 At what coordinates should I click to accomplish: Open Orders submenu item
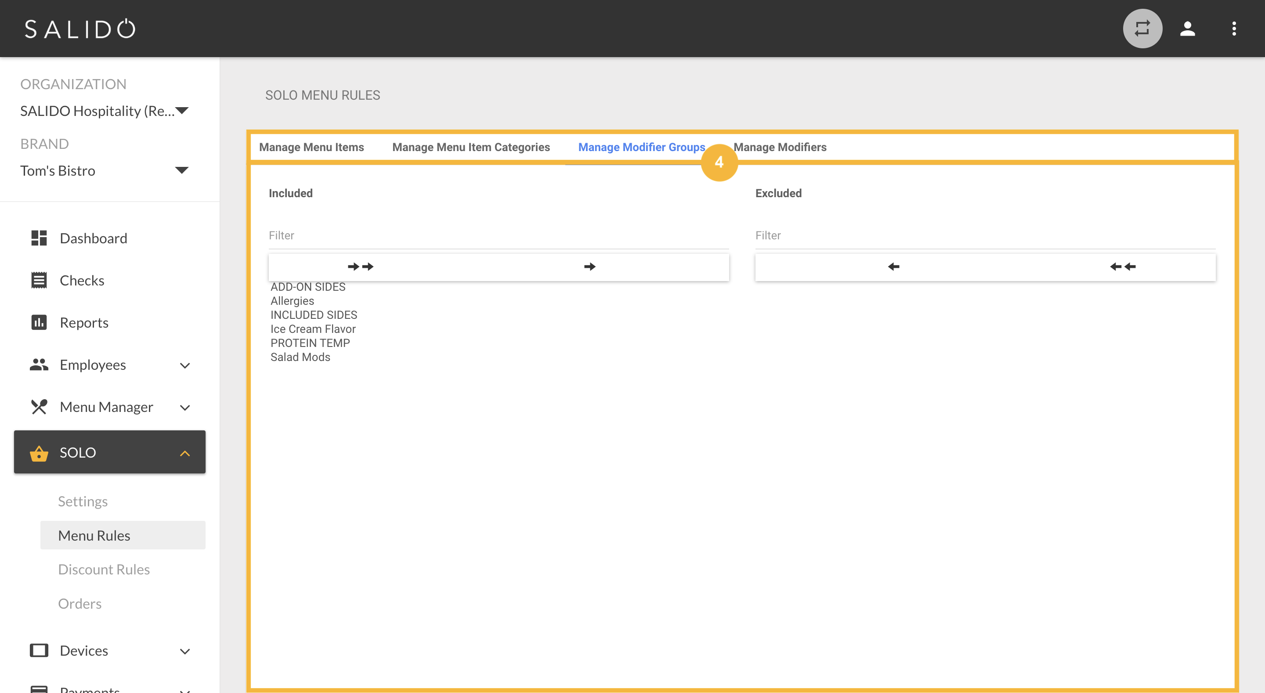80,603
